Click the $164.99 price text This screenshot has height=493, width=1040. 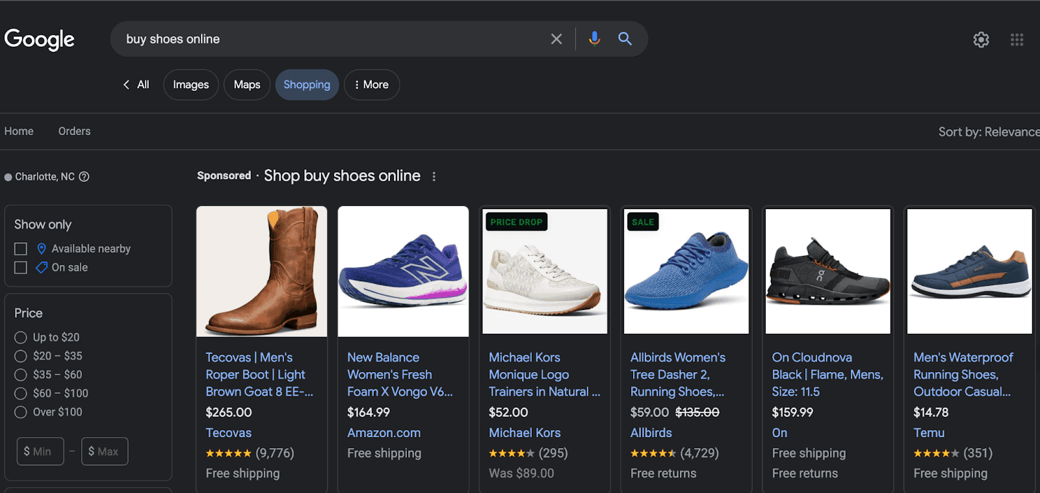tap(369, 412)
